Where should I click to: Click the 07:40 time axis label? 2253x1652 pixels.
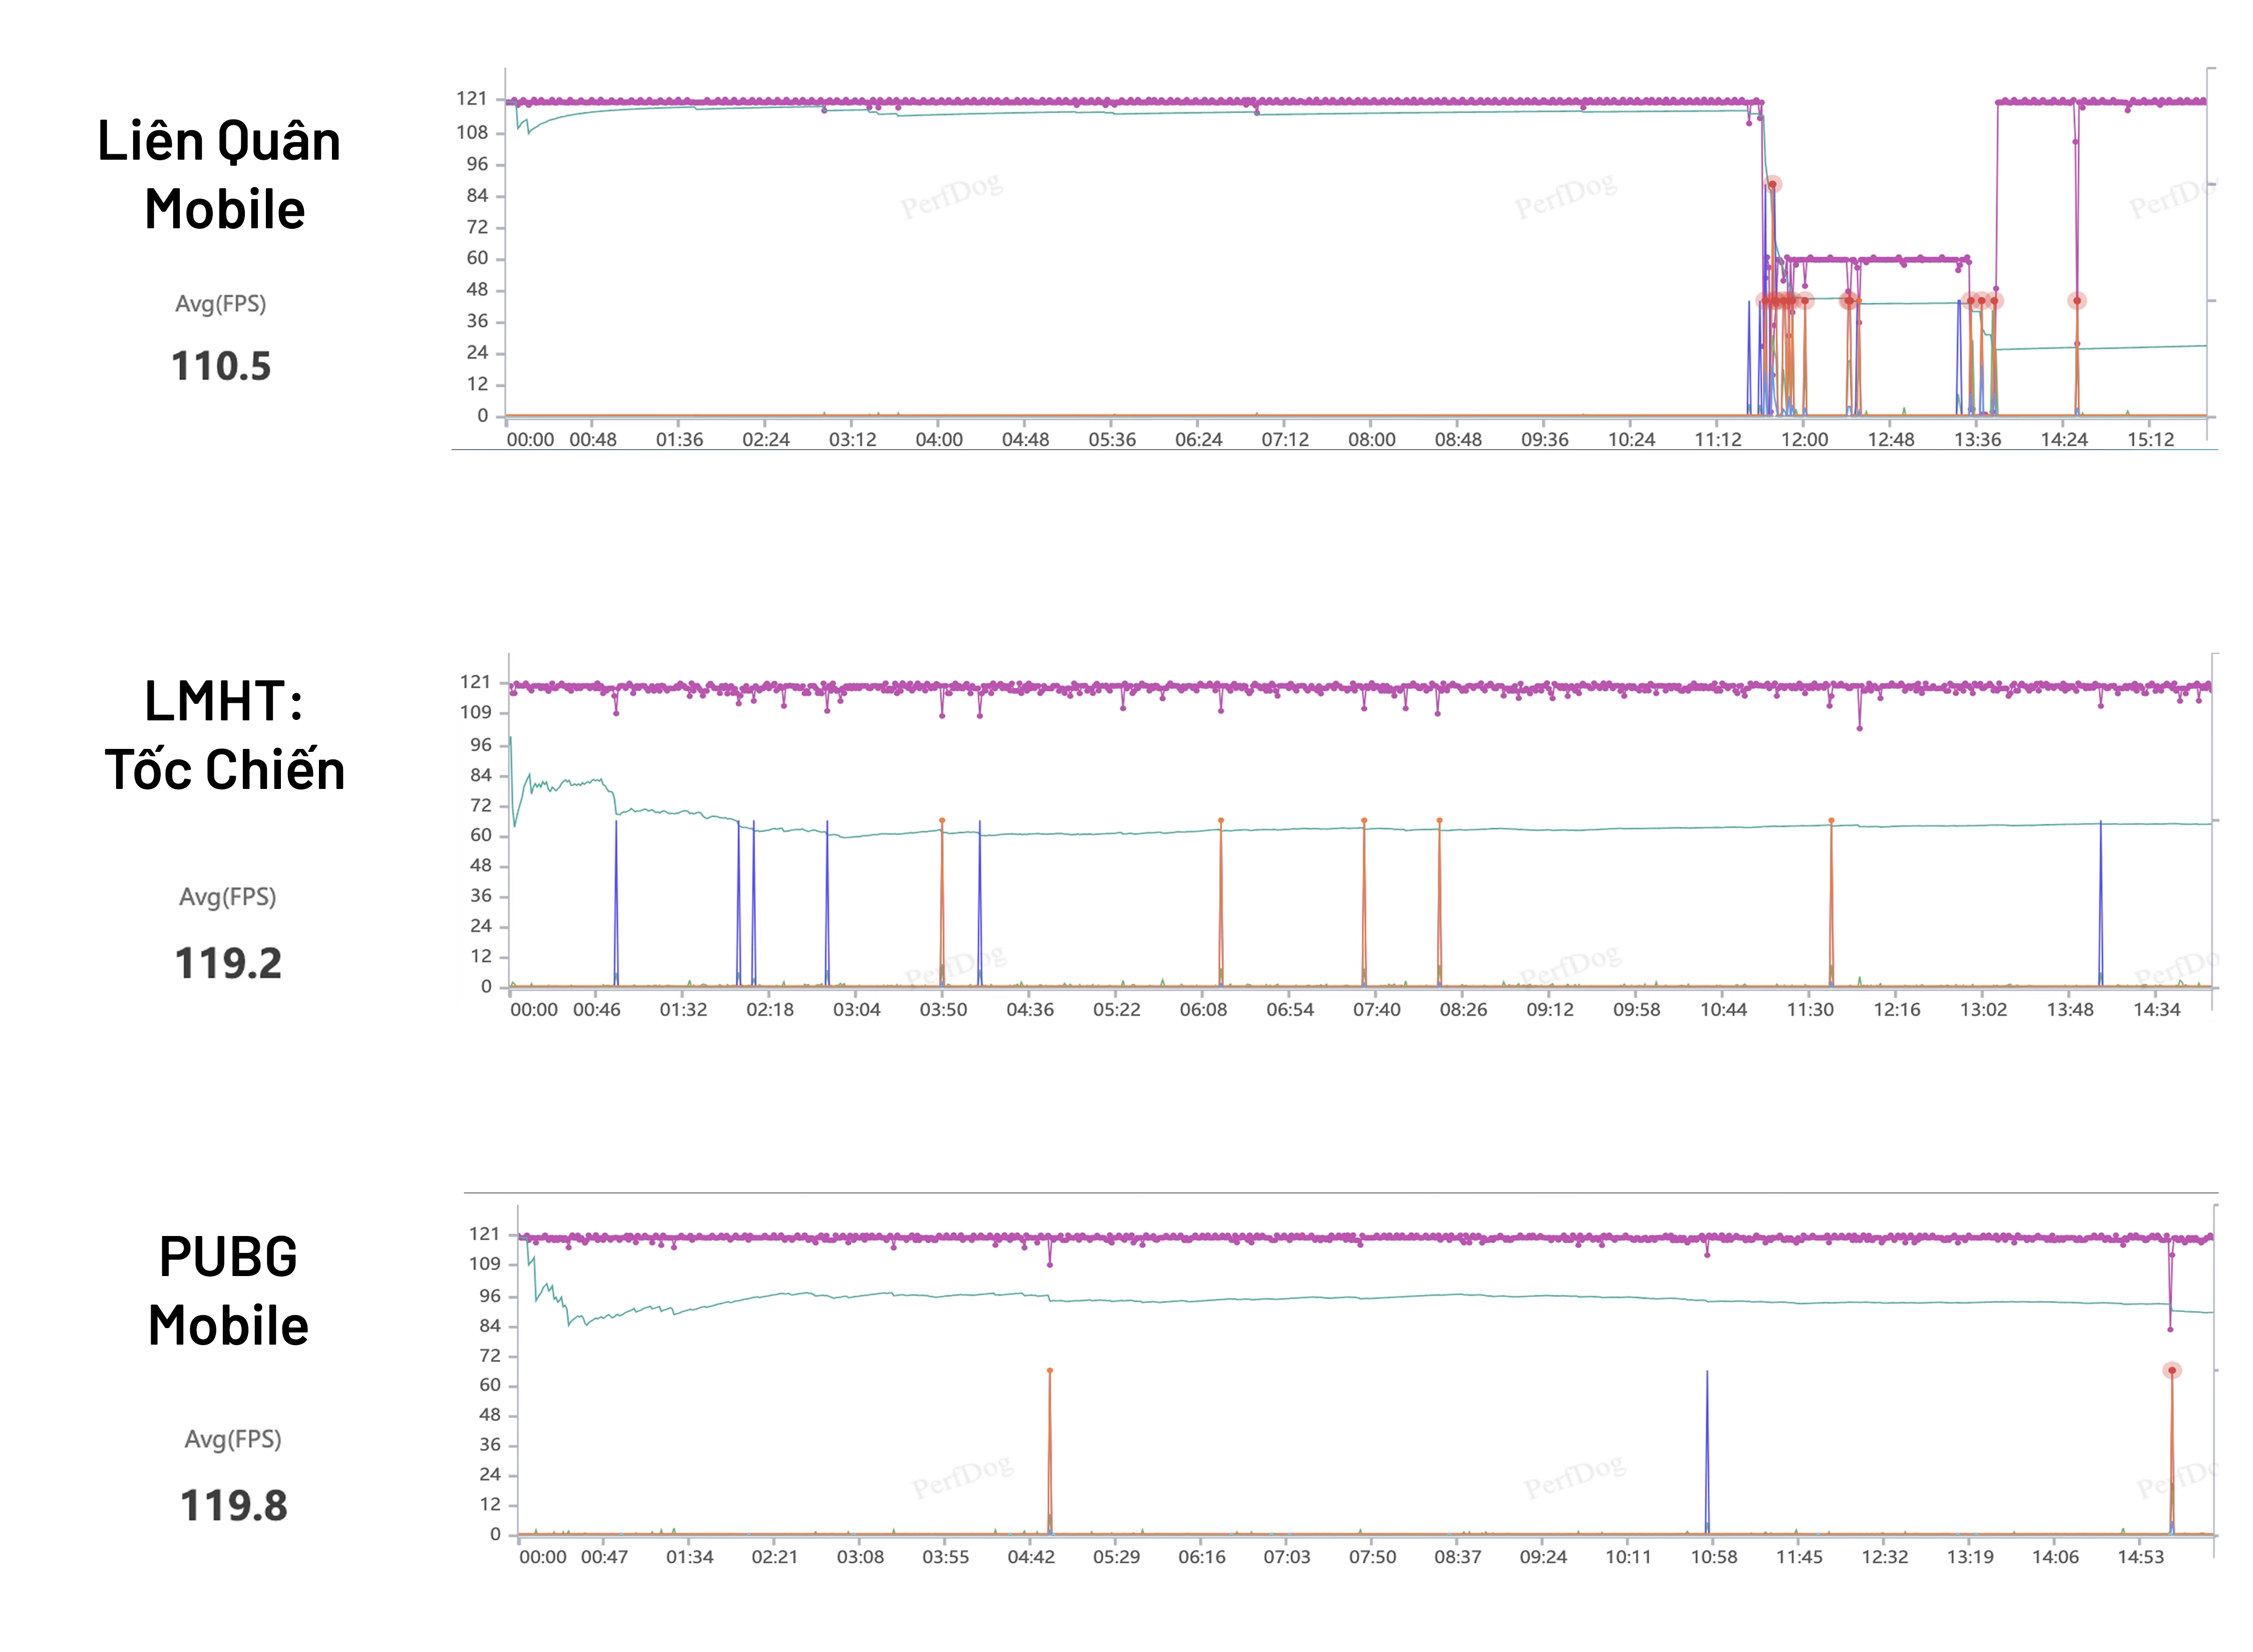click(1377, 1010)
